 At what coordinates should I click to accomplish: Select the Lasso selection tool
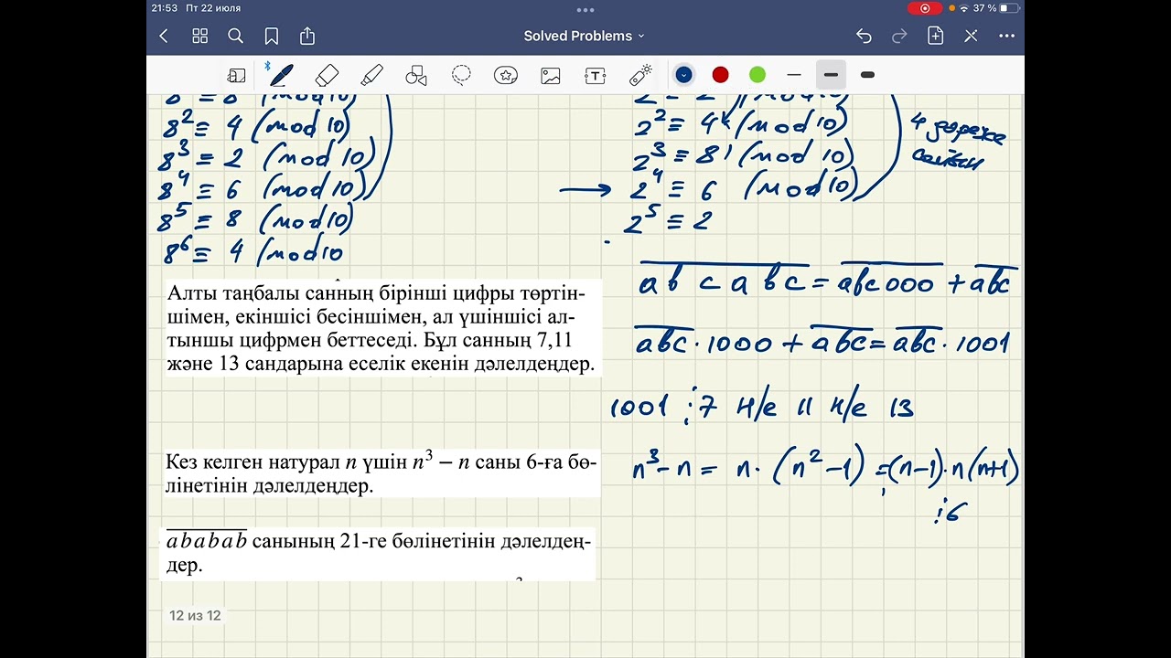[x=461, y=76]
